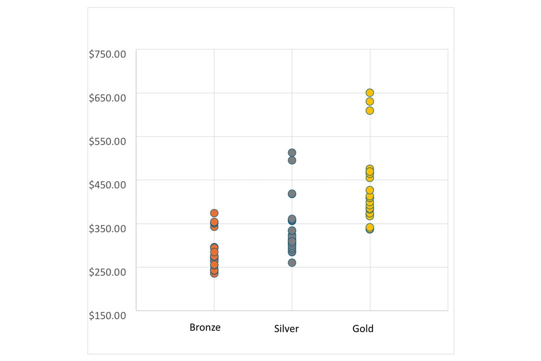This screenshot has width=541, height=361.
Task: Select the lowest gray Silver data point
Action: click(292, 263)
